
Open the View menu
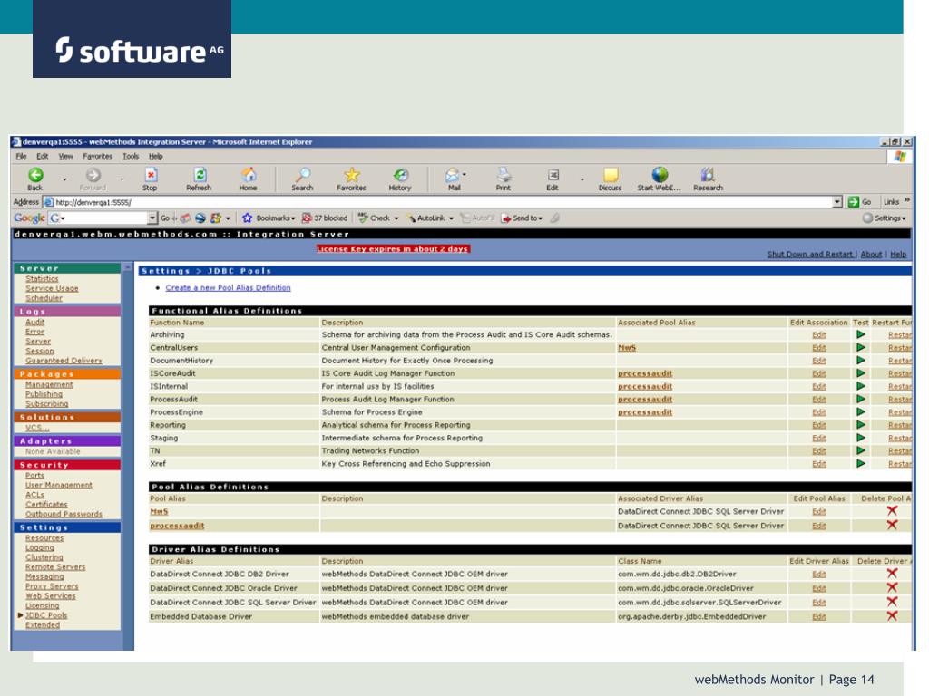point(65,156)
